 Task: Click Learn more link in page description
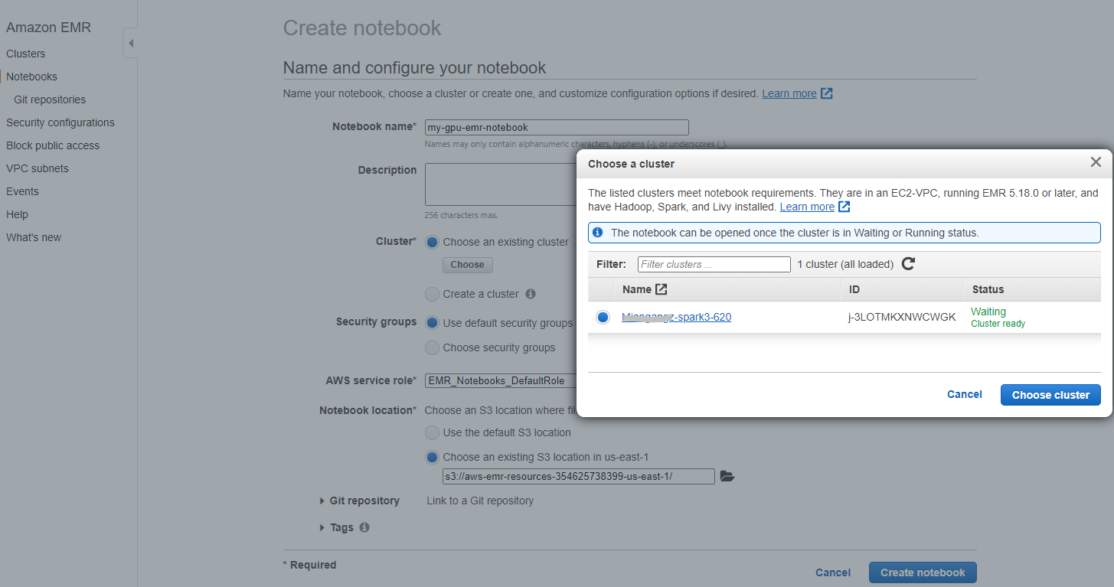coord(789,93)
